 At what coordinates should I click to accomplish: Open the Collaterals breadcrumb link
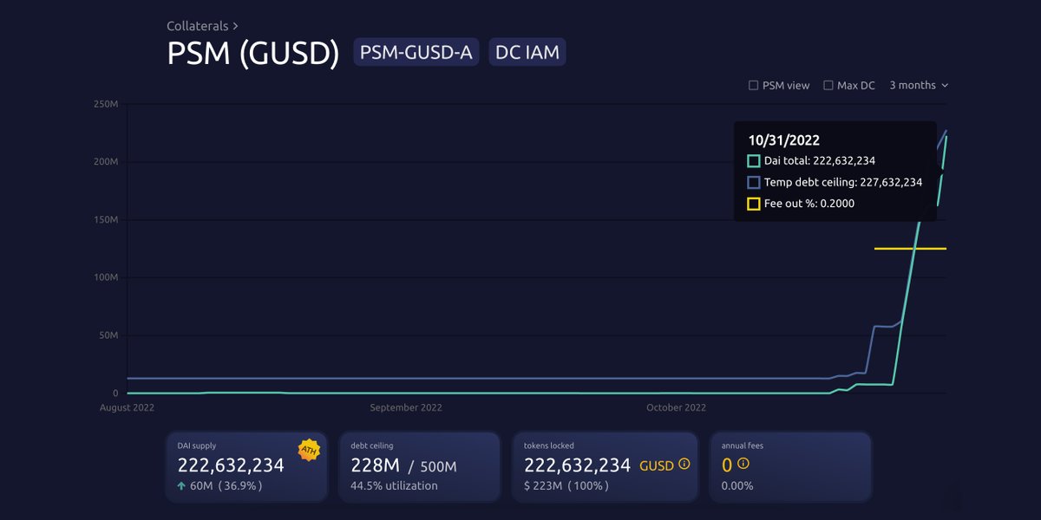tap(202, 26)
